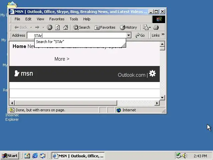The image size is (213, 160).
Task: Click the horizontal scrollbar thumb
Action: pos(66,103)
